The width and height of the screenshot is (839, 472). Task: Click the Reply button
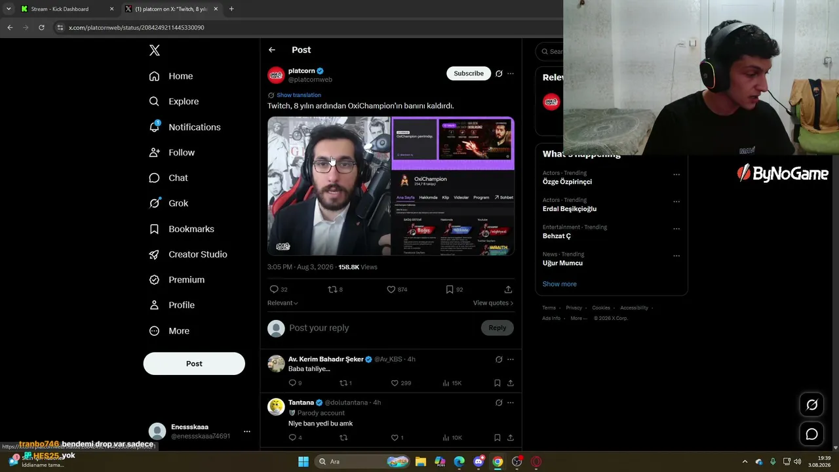pyautogui.click(x=498, y=328)
